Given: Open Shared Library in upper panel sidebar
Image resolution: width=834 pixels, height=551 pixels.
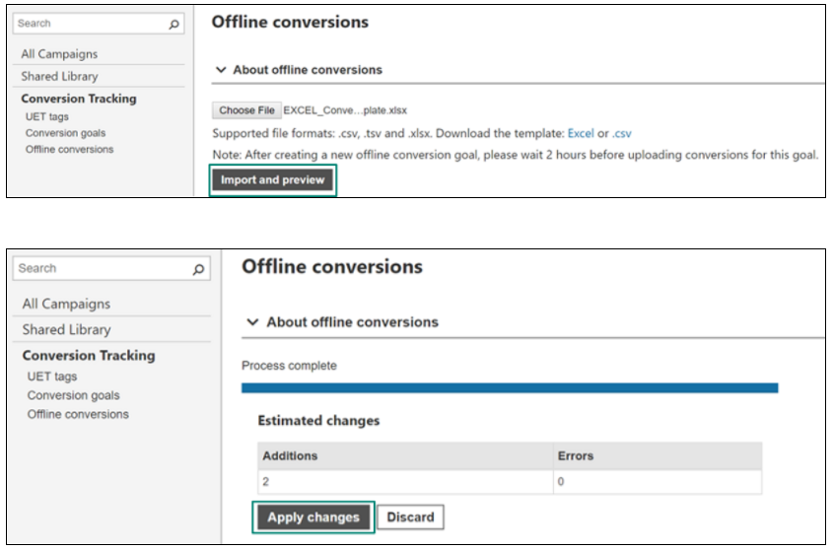Looking at the screenshot, I should coord(59,77).
